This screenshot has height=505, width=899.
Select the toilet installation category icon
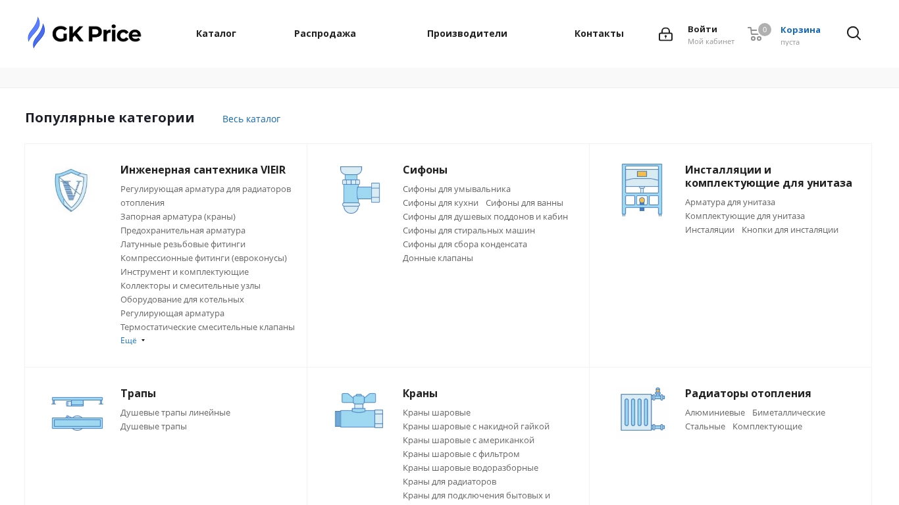642,190
